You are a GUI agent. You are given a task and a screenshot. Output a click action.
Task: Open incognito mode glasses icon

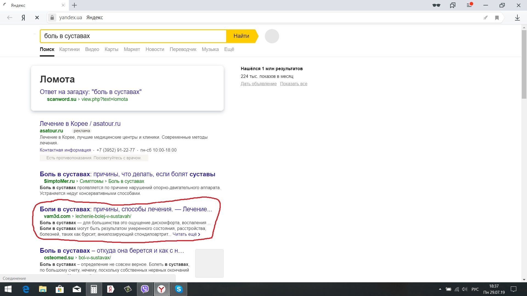[436, 5]
